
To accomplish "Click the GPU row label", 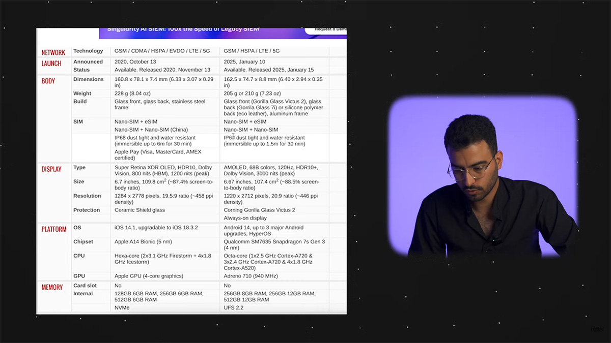I will tap(79, 276).
